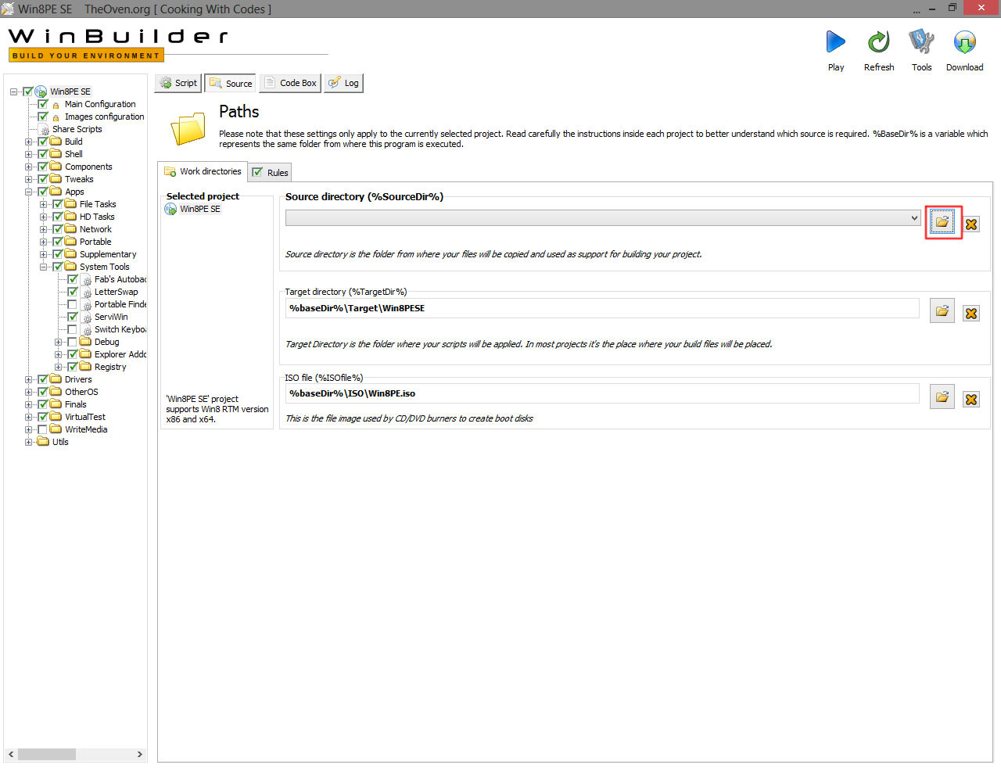Screen dimensions: 1001x768
Task: Open the Tools icon
Action: (x=922, y=41)
